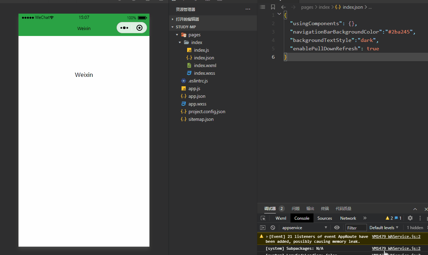428x255 pixels.
Task: Fold the JSON object at line 1
Action: coord(279,14)
